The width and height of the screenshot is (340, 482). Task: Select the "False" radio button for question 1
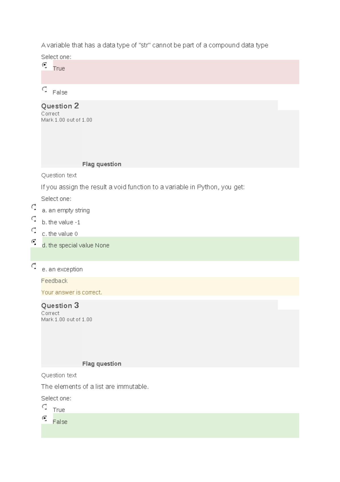pos(44,90)
